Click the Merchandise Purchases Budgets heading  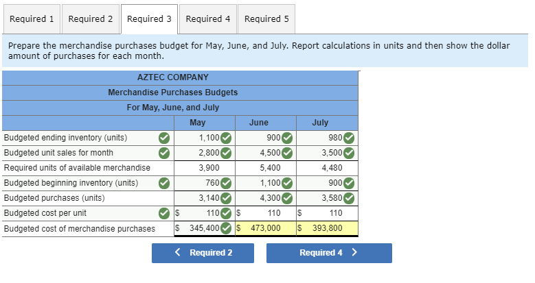(x=172, y=93)
